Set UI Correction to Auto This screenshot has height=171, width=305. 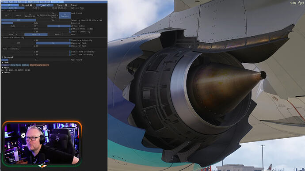(x=13, y=26)
